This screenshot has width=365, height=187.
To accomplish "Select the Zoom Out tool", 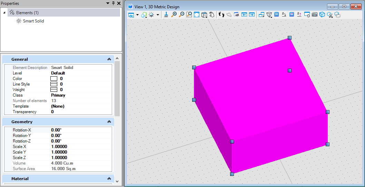I will [181, 15].
